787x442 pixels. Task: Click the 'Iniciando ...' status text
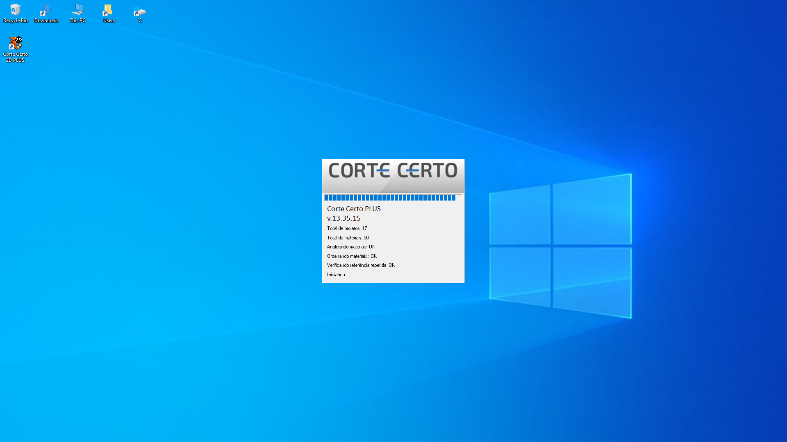pyautogui.click(x=338, y=275)
